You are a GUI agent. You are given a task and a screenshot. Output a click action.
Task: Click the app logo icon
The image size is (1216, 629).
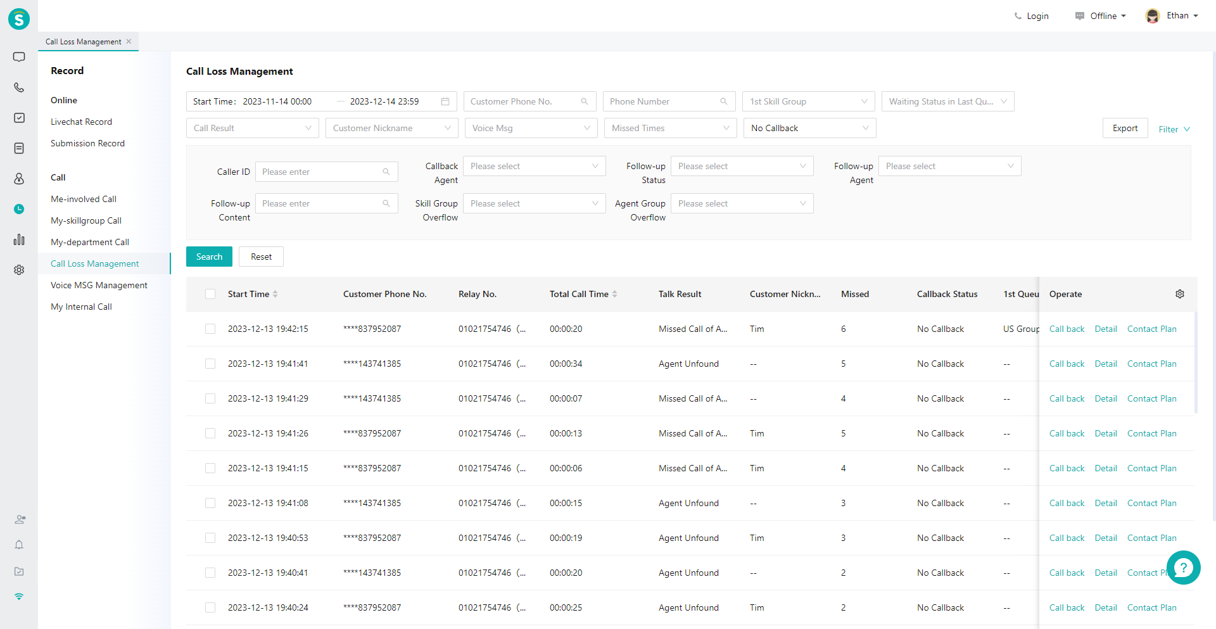[x=19, y=19]
